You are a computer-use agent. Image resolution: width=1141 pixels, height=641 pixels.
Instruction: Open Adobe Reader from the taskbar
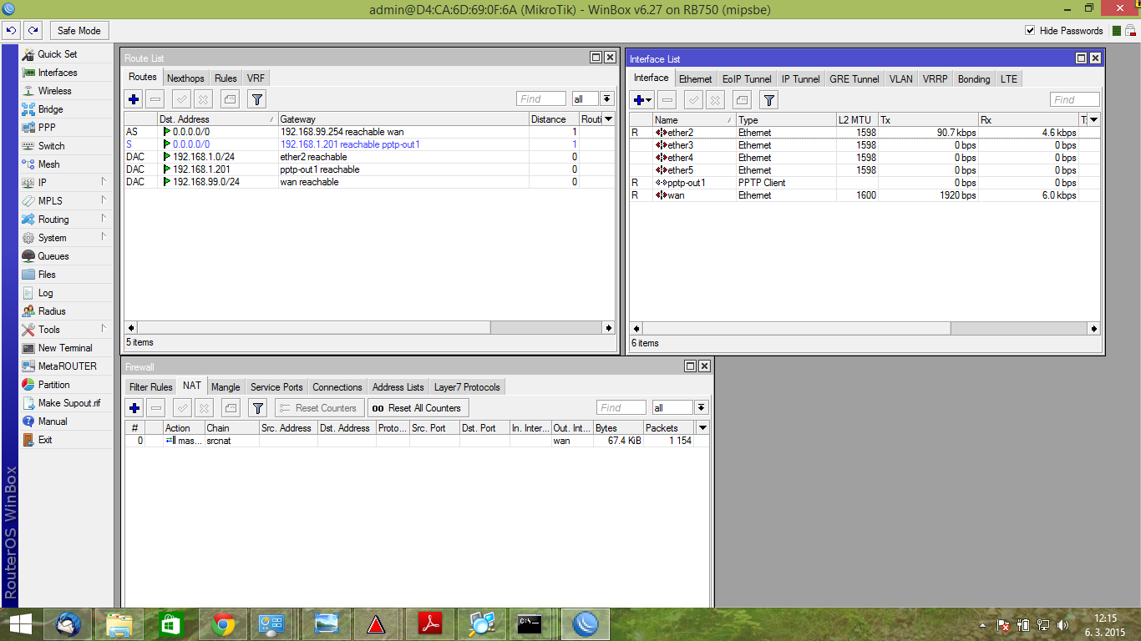[429, 624]
